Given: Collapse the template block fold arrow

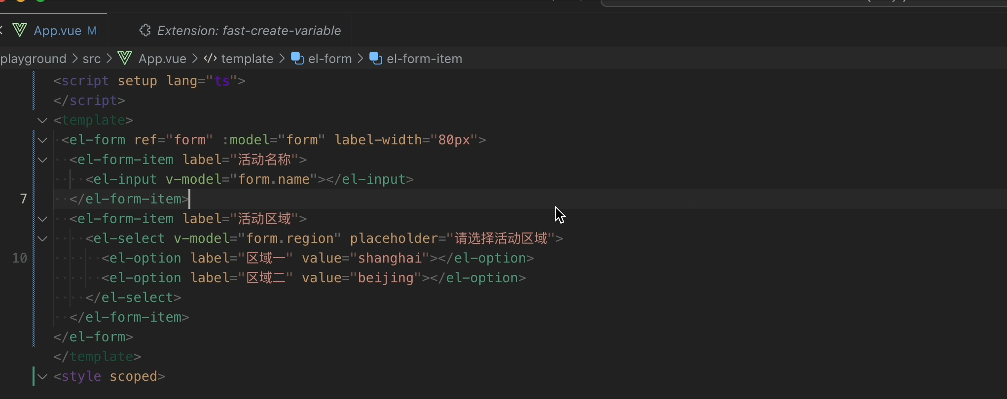Looking at the screenshot, I should coord(42,120).
